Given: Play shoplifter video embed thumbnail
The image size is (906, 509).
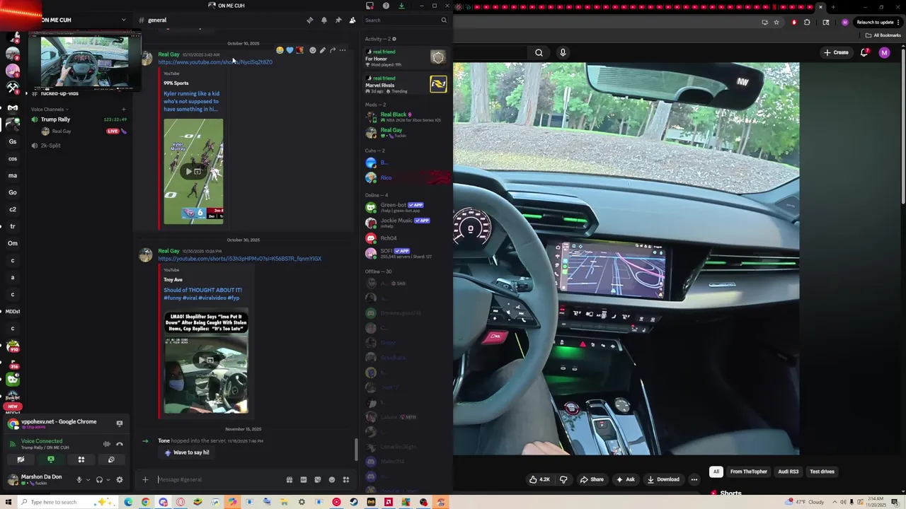Looking at the screenshot, I should tap(206, 361).
